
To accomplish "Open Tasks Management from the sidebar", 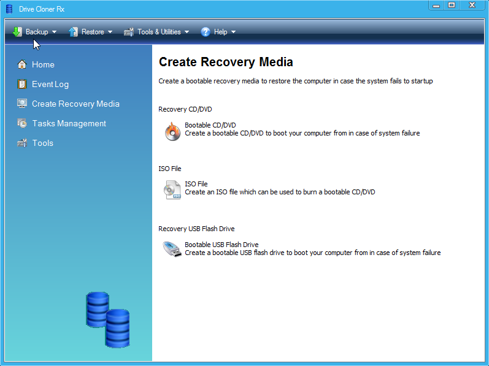I will 69,124.
